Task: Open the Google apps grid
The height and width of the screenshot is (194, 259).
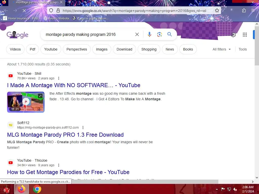Action: 245,35
